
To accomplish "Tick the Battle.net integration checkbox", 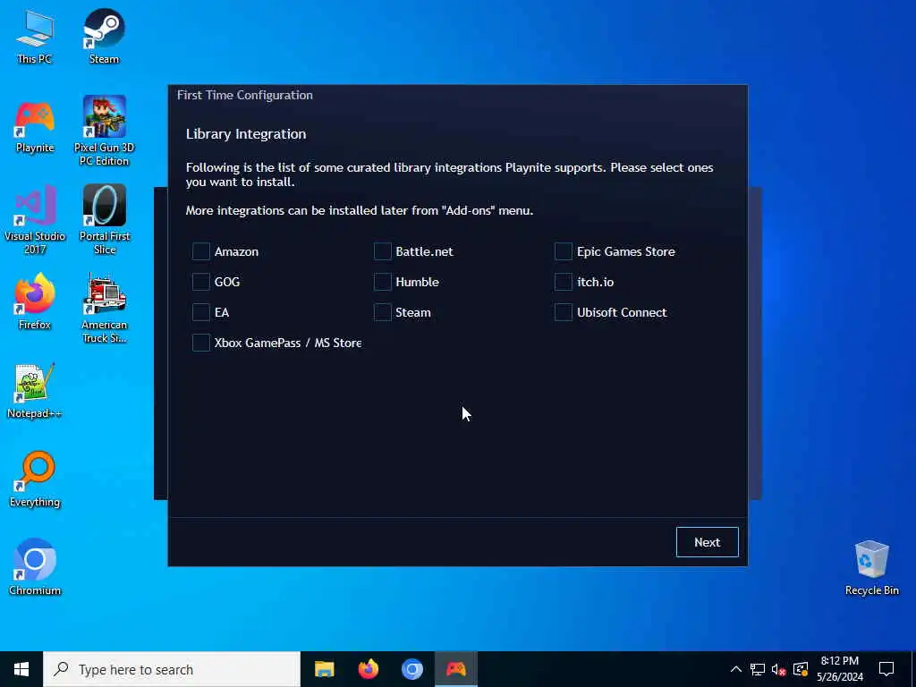I will [x=382, y=251].
